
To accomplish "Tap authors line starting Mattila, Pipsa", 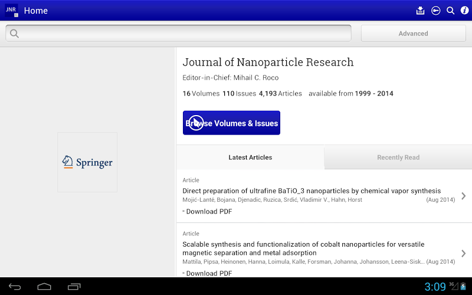I will 303,261.
